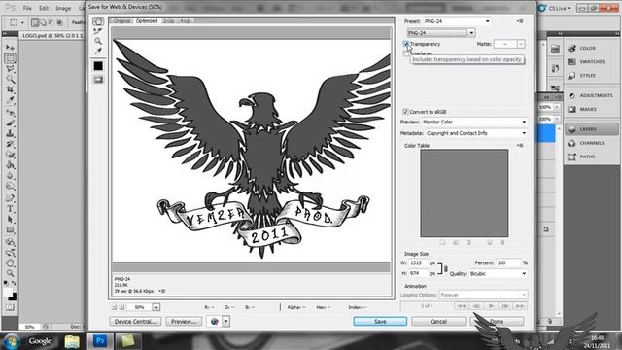Open the Optimize panel flyout menu
The image size is (622, 350).
point(520,21)
